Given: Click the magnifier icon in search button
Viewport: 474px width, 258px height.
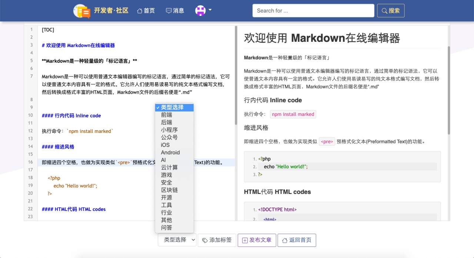Looking at the screenshot, I should (x=384, y=11).
